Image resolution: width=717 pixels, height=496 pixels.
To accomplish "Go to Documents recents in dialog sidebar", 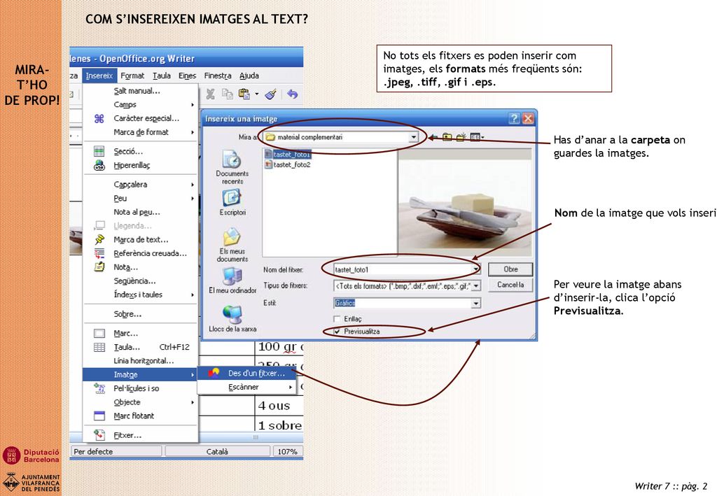I will [x=232, y=167].
